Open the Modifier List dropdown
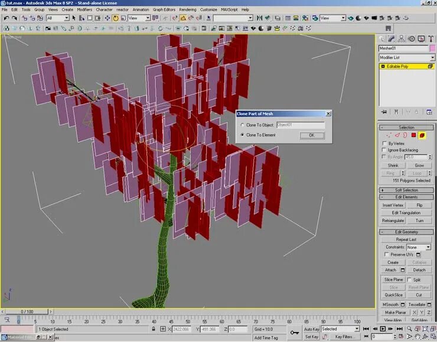Screen dimensions: 437x342 (x=407, y=57)
